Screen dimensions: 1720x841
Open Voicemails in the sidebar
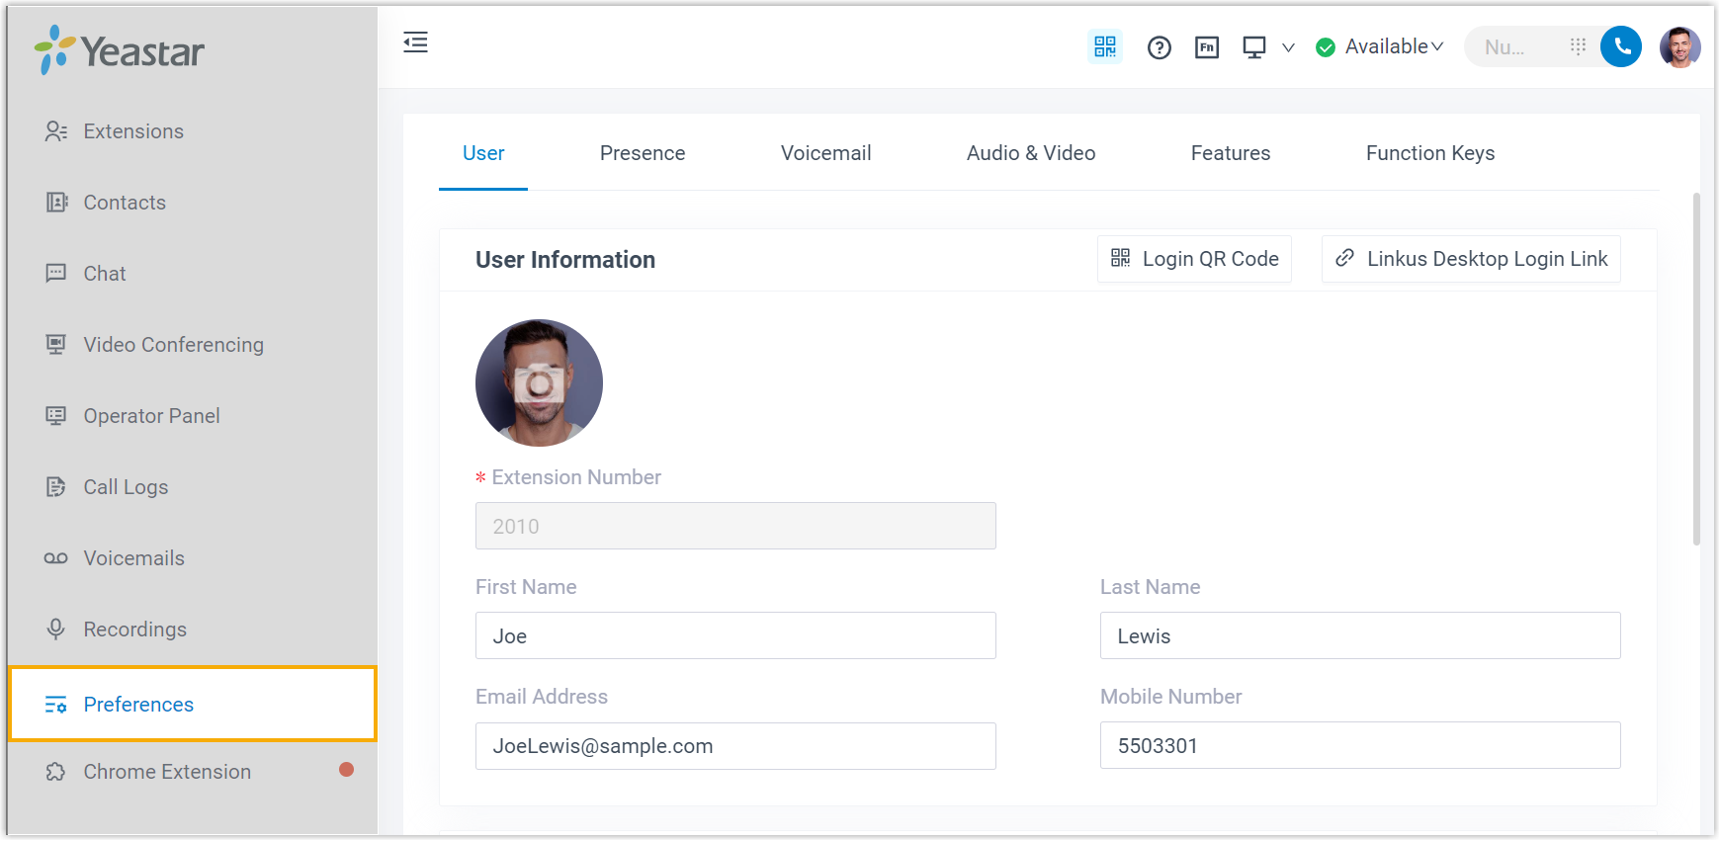tap(192, 558)
